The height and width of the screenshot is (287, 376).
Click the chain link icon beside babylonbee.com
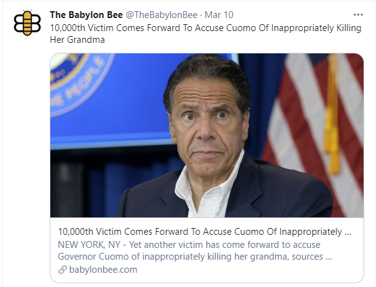[x=62, y=270]
